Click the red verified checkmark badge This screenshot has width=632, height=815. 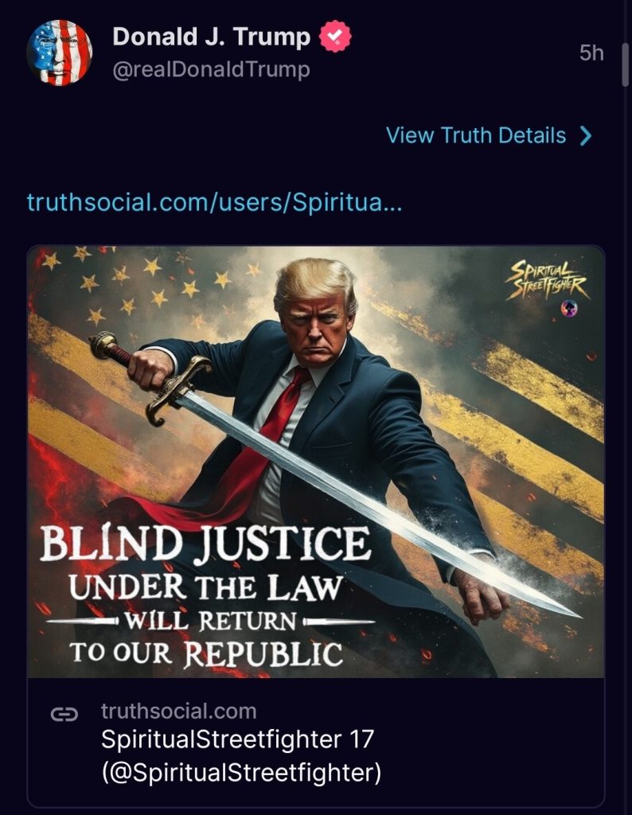pyautogui.click(x=335, y=36)
